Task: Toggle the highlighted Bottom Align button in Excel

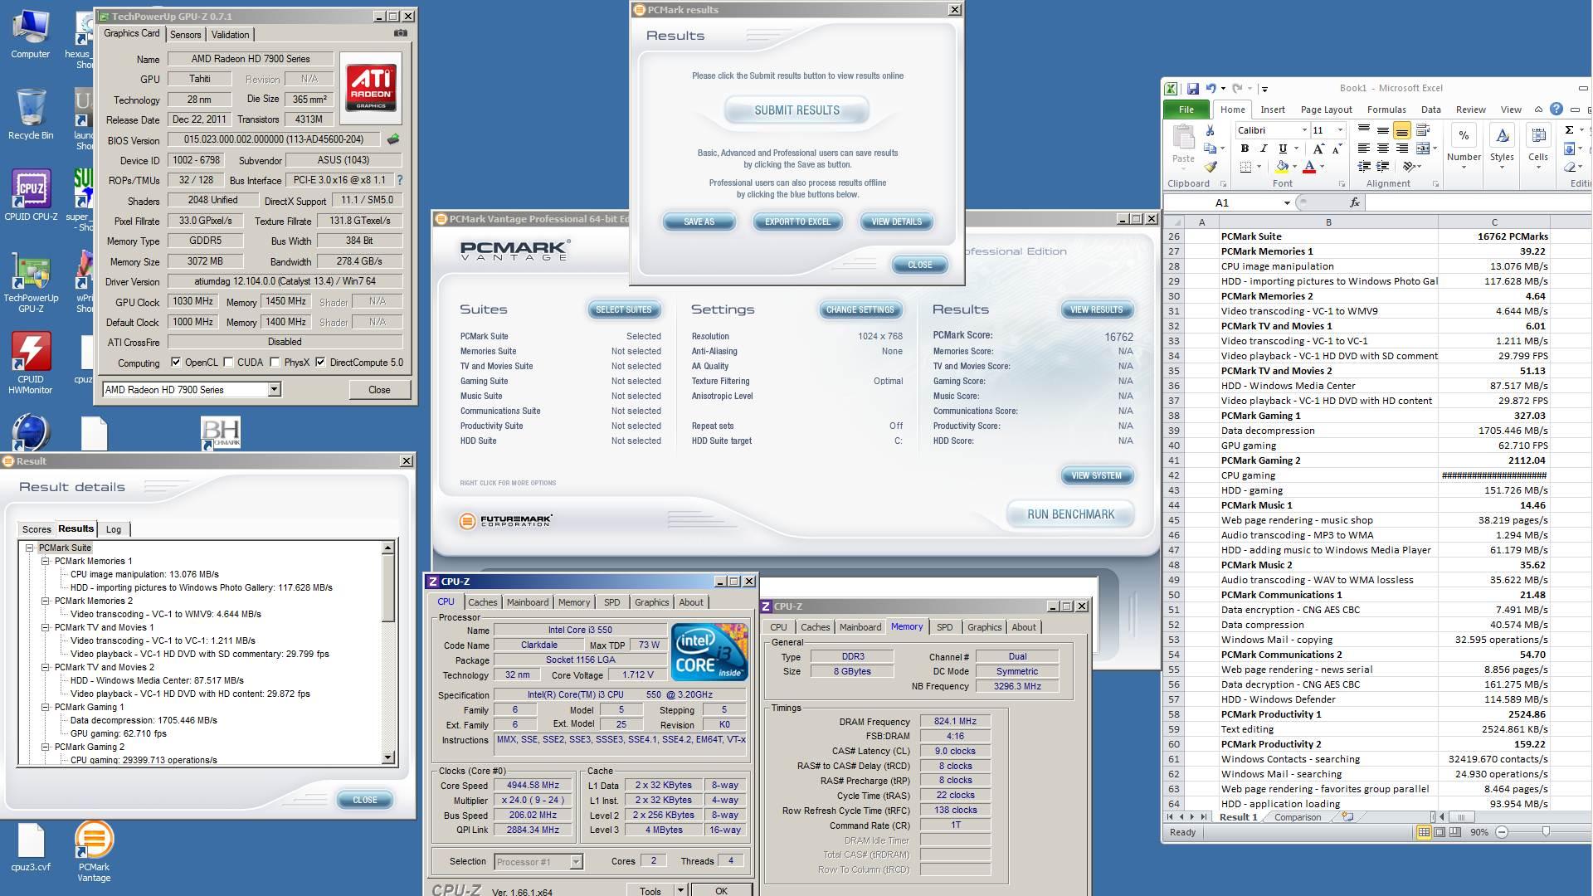Action: [x=1401, y=130]
